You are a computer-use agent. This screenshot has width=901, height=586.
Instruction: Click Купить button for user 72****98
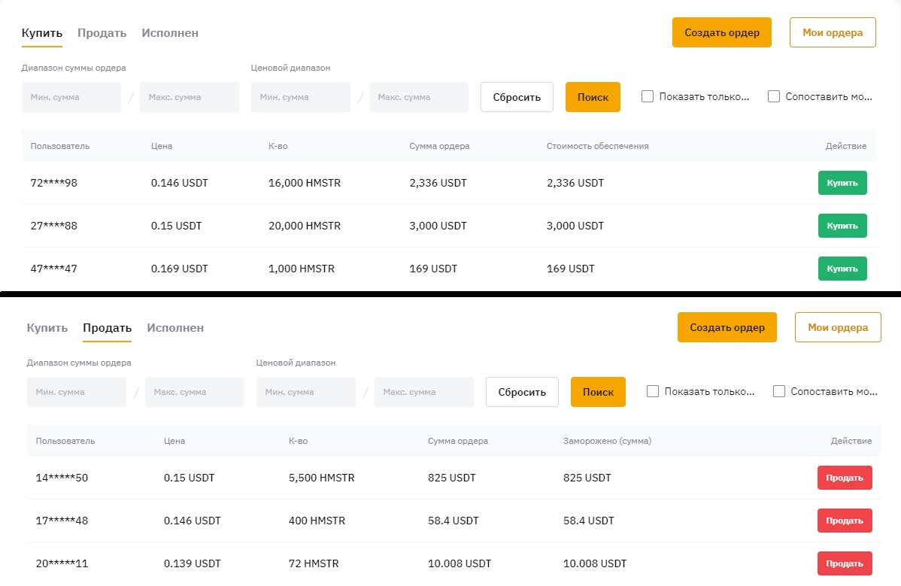(842, 183)
